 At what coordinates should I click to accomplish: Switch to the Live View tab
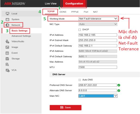point(51,4)
